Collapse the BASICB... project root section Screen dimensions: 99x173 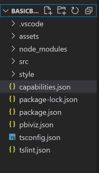(x=6, y=11)
